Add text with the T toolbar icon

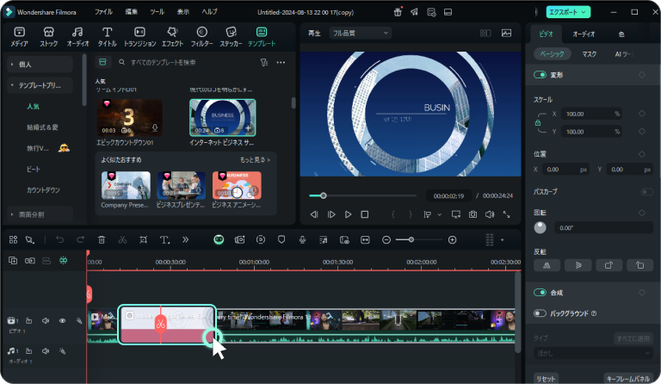point(164,240)
